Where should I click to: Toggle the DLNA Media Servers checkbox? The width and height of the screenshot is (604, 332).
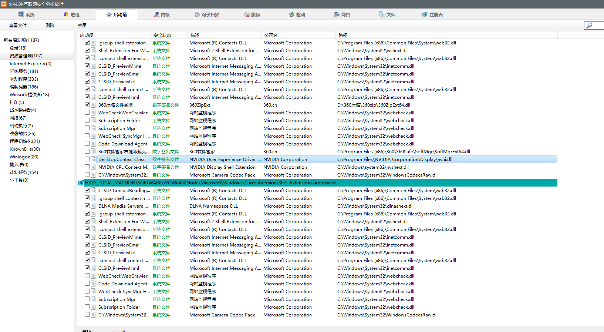pos(87,206)
